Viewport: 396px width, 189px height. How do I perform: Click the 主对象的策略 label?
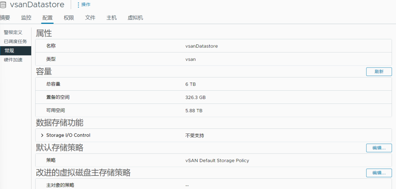(x=60, y=185)
